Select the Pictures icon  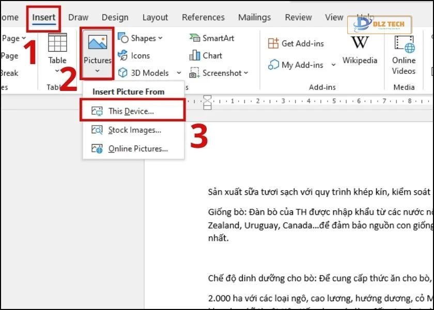(x=96, y=47)
